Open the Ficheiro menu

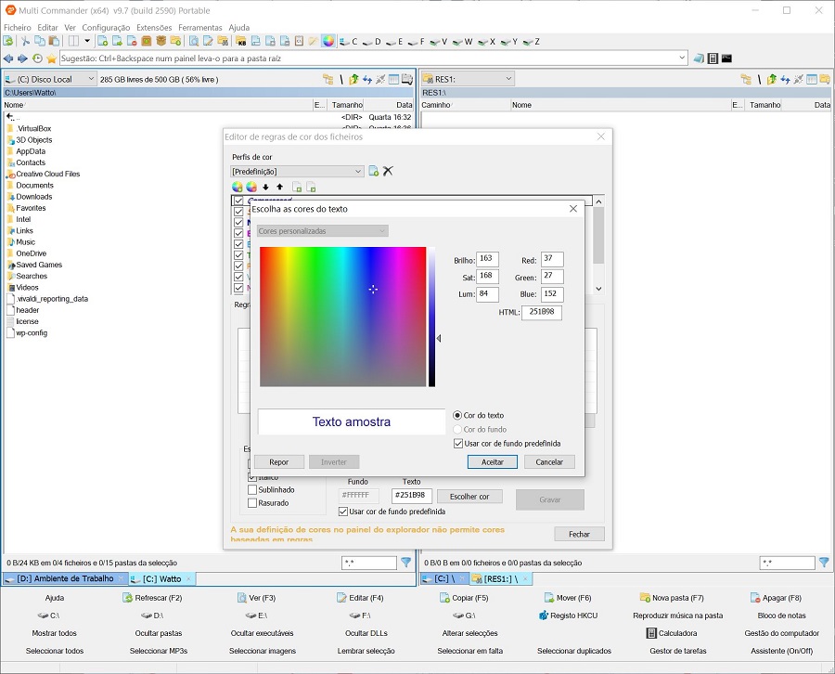click(17, 27)
